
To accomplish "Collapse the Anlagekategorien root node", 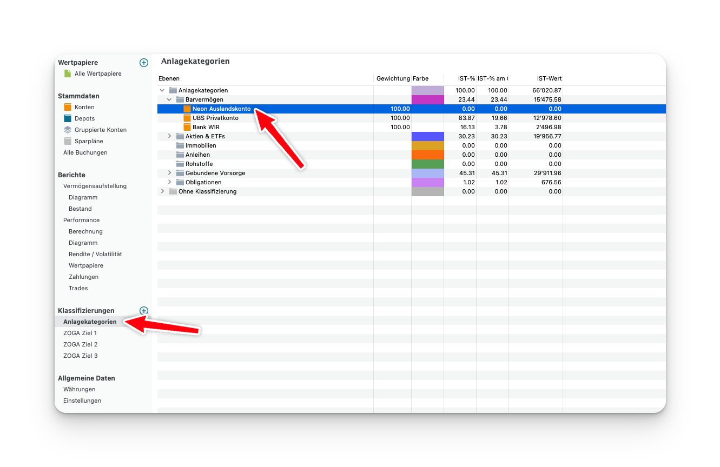I will pyautogui.click(x=162, y=90).
